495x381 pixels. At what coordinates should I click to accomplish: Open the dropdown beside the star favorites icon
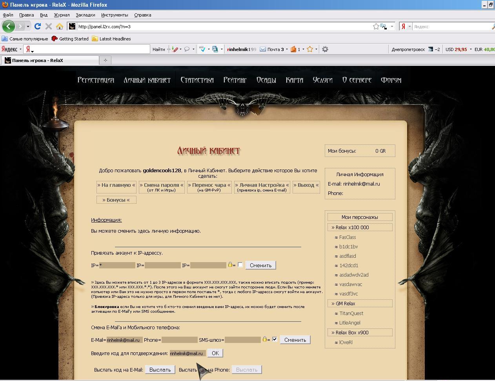click(x=316, y=49)
